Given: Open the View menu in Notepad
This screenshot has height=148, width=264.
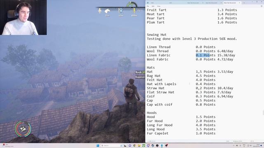Looking at the screenshot, I should point(158,6).
